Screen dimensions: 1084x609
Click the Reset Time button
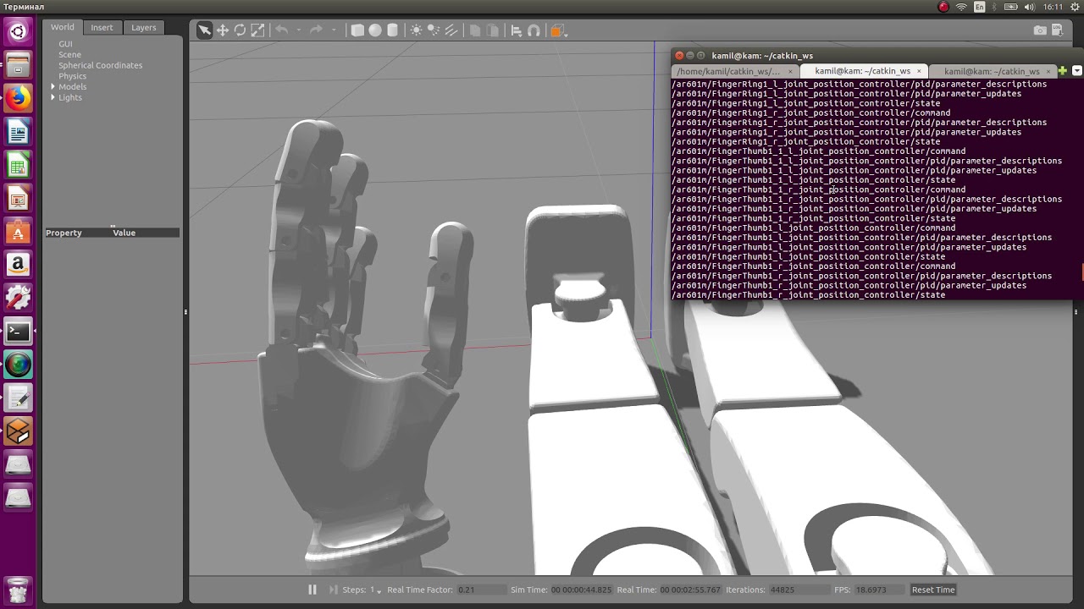933,590
